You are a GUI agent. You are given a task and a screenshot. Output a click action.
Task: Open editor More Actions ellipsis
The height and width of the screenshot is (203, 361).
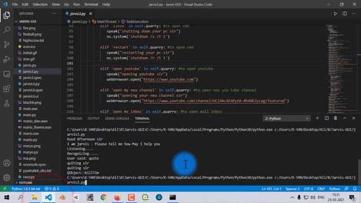click(354, 14)
